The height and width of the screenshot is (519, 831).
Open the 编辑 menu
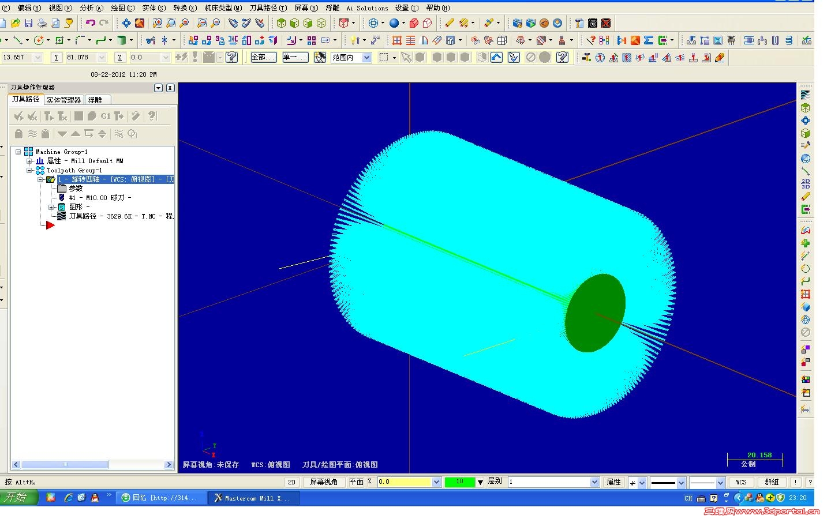(x=29, y=8)
